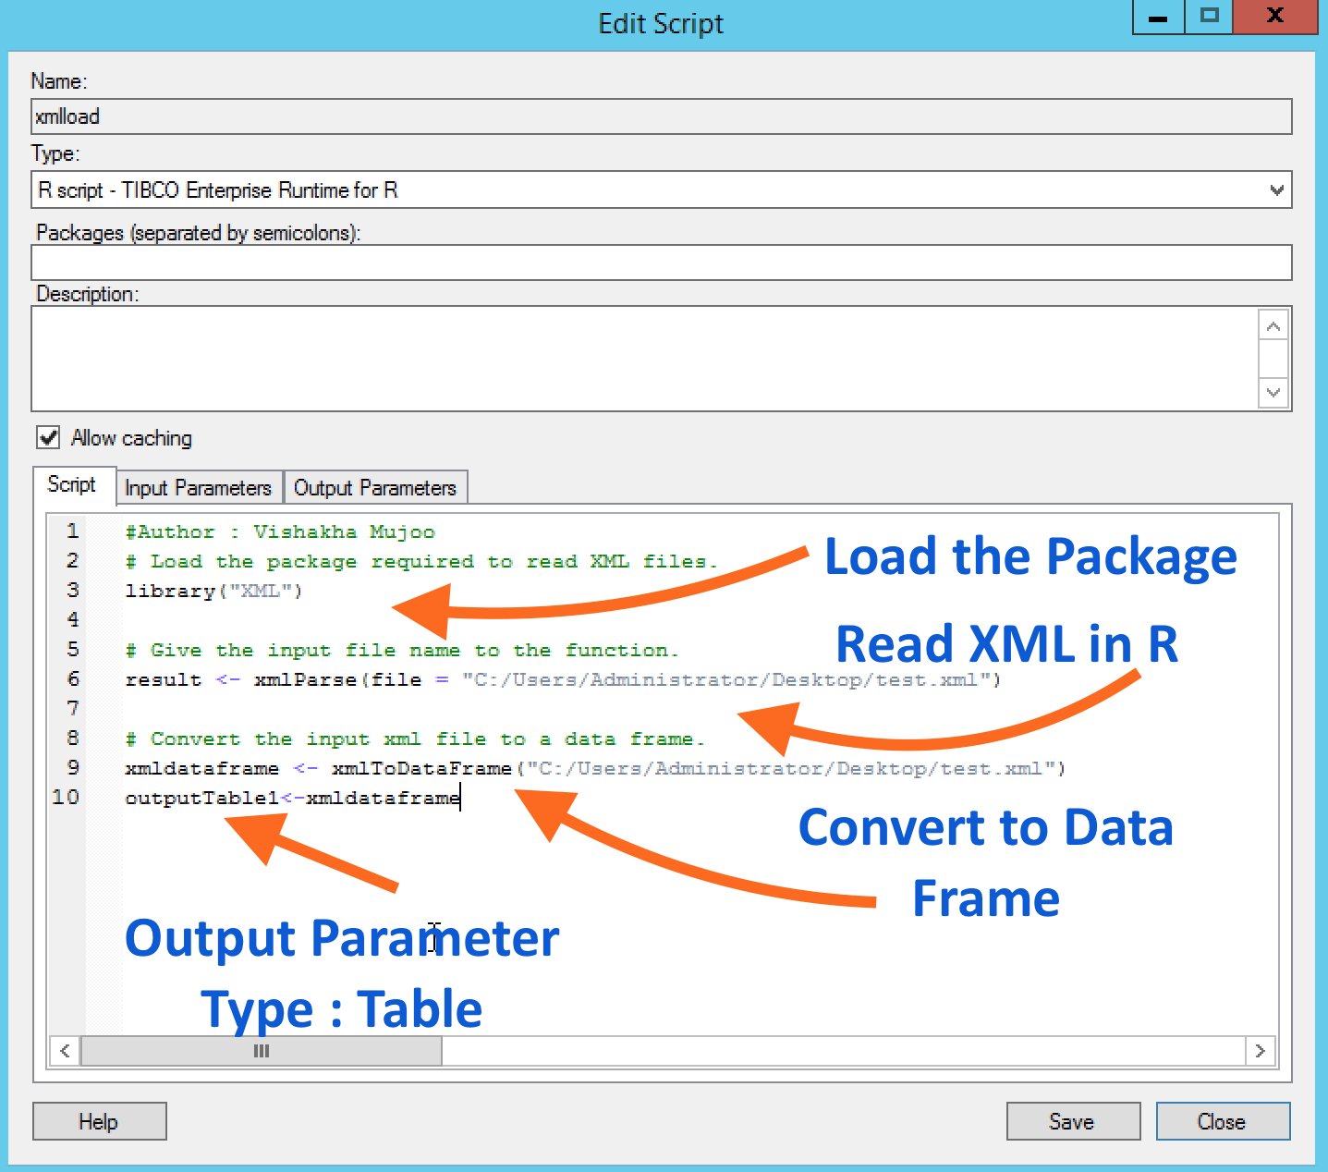The image size is (1328, 1172).
Task: Click the text cursor in line 10
Action: (x=459, y=797)
